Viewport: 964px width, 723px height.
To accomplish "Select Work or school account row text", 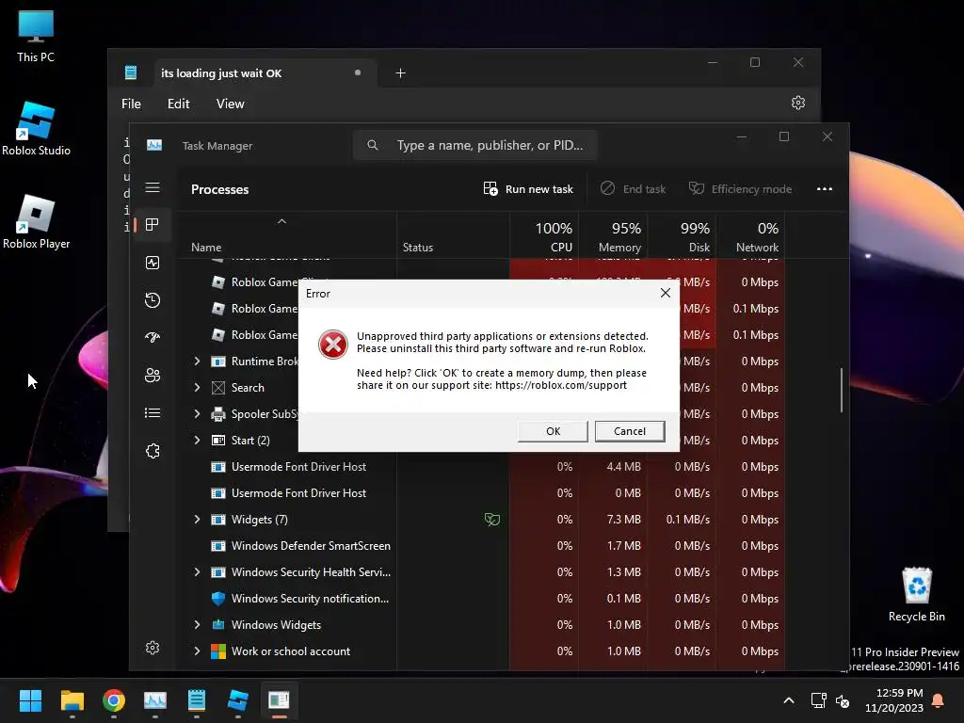I will point(290,651).
